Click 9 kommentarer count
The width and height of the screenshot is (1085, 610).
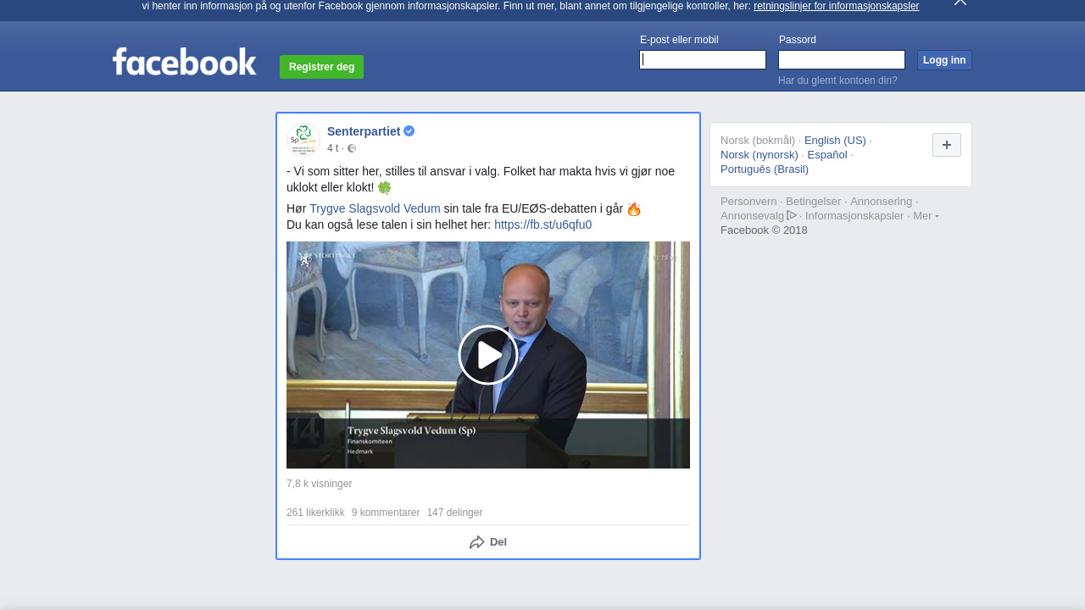click(x=386, y=513)
